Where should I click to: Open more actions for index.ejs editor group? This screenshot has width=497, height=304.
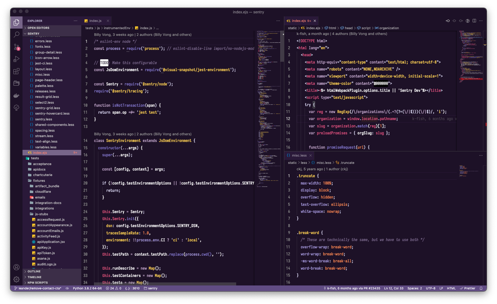[481, 21]
